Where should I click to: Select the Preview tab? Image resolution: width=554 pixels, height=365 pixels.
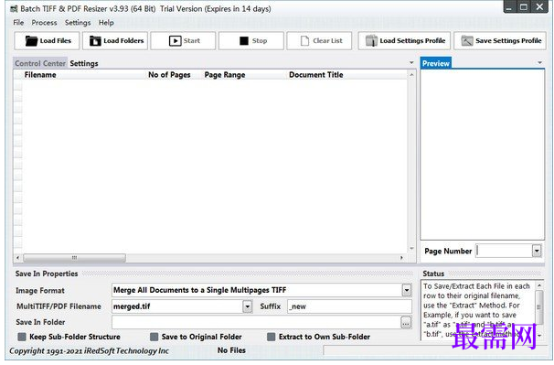pyautogui.click(x=436, y=63)
